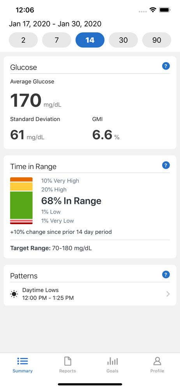Tap the sun icon beside Daytime Lows
This screenshot has height=389, width=180.
pyautogui.click(x=14, y=294)
